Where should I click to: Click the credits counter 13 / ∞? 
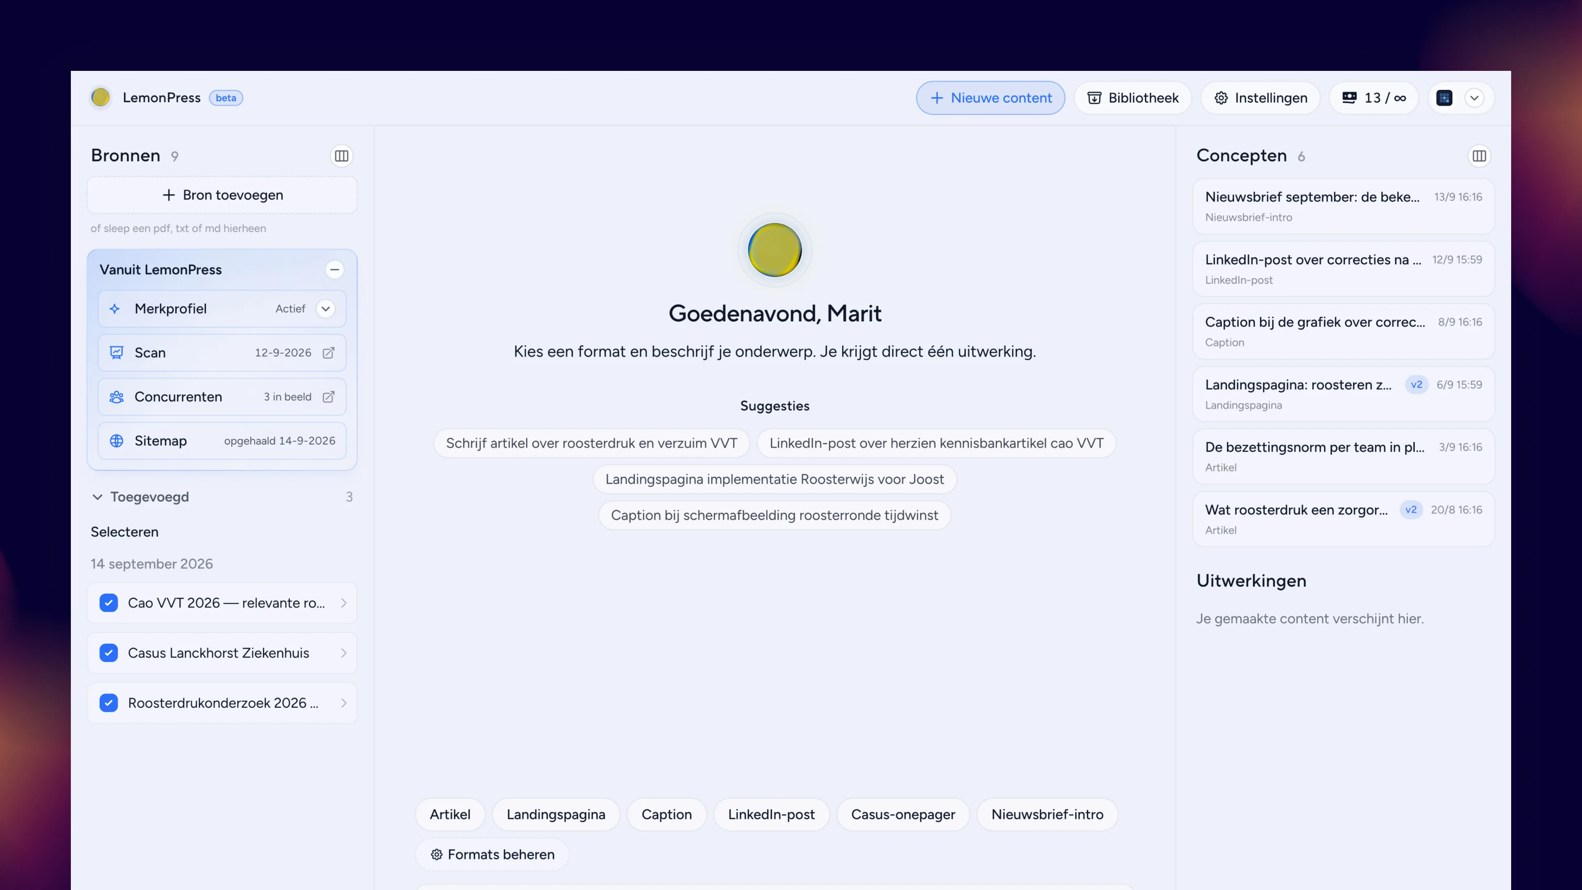1374,98
